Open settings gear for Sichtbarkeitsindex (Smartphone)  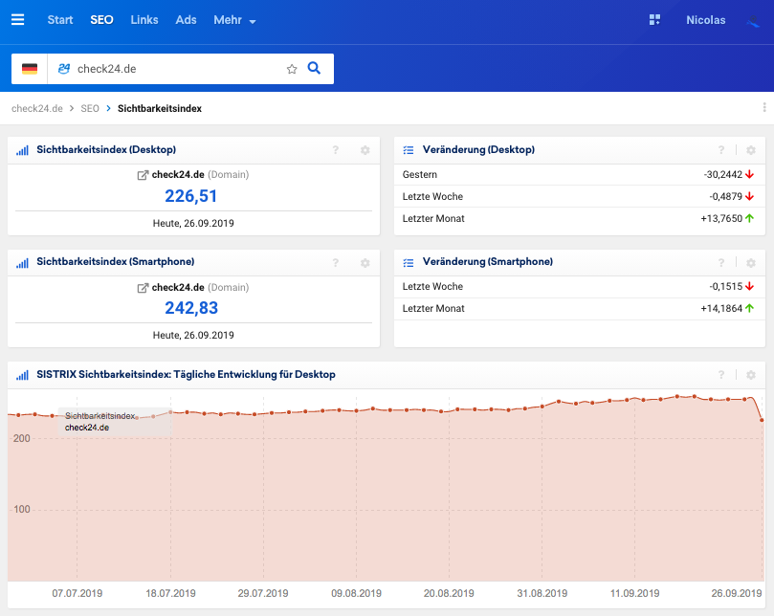365,263
